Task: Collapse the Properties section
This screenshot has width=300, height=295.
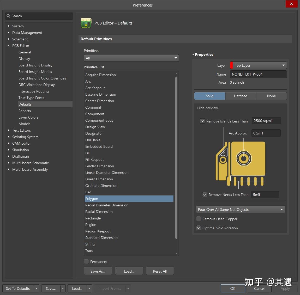Action: coord(193,54)
